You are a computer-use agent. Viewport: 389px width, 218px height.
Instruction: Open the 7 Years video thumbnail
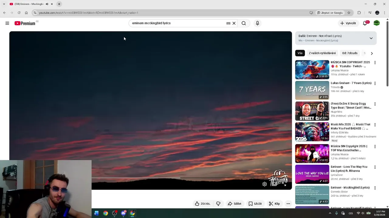pos(312,90)
